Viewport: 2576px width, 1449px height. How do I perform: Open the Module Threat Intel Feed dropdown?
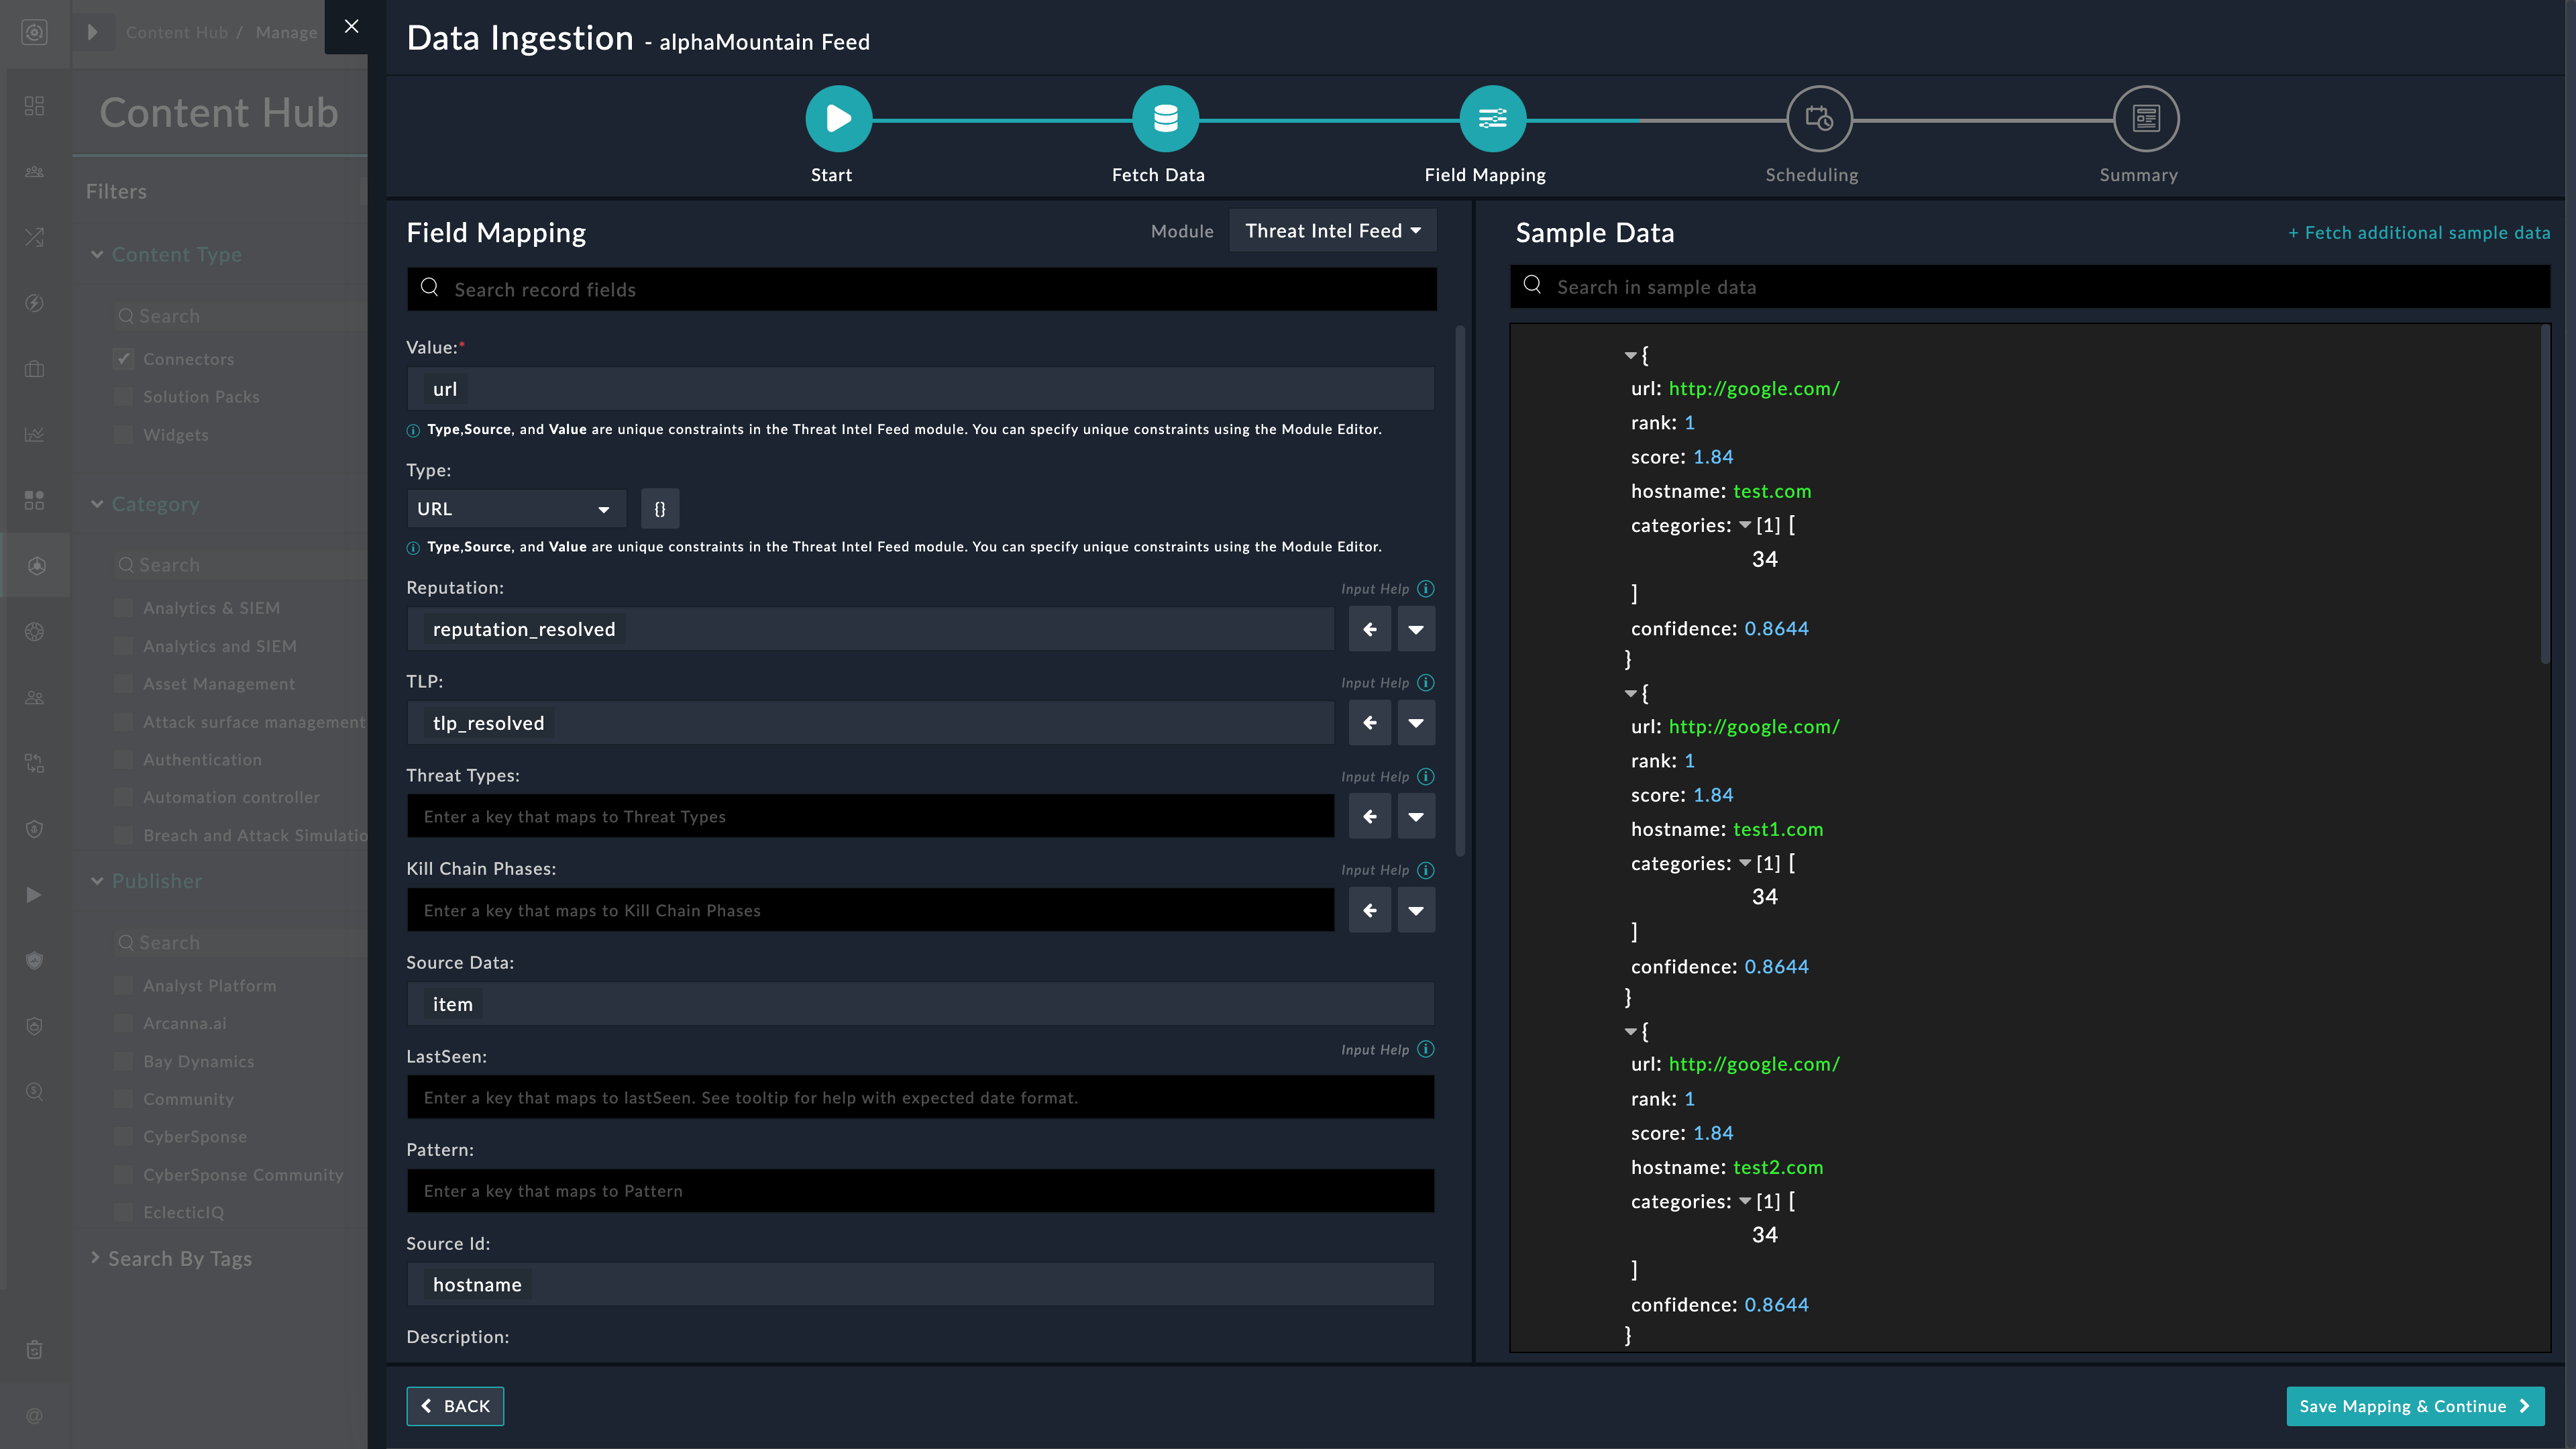coord(1332,231)
